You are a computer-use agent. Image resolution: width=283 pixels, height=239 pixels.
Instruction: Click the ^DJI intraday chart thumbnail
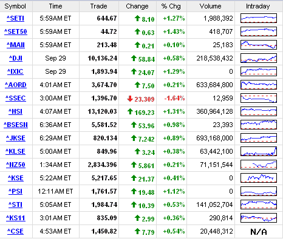259,58
